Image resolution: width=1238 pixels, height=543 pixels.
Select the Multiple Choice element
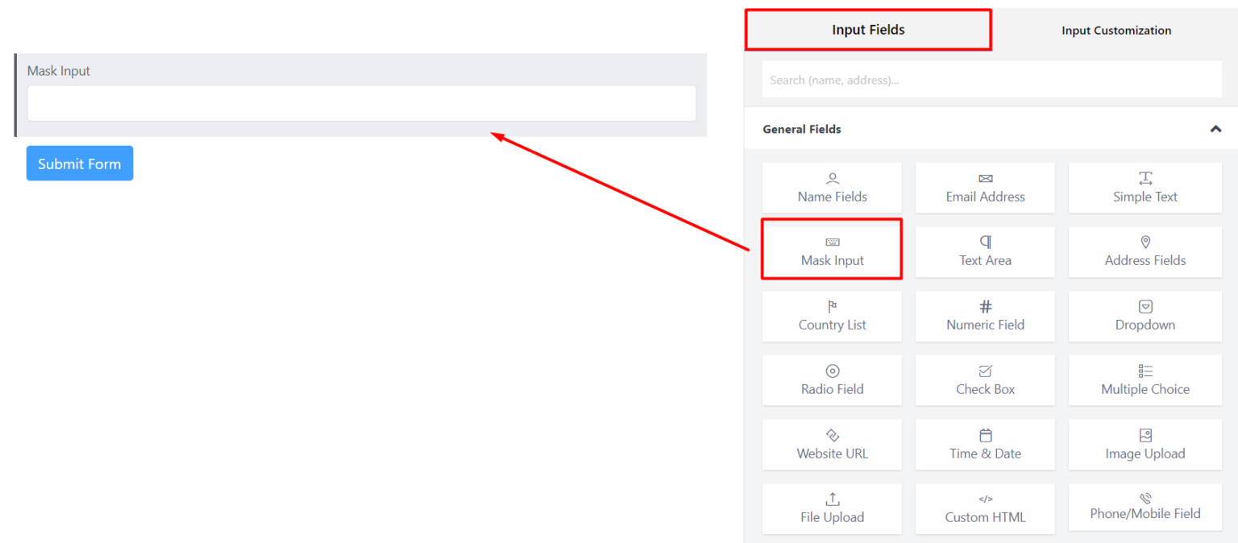pyautogui.click(x=1145, y=379)
